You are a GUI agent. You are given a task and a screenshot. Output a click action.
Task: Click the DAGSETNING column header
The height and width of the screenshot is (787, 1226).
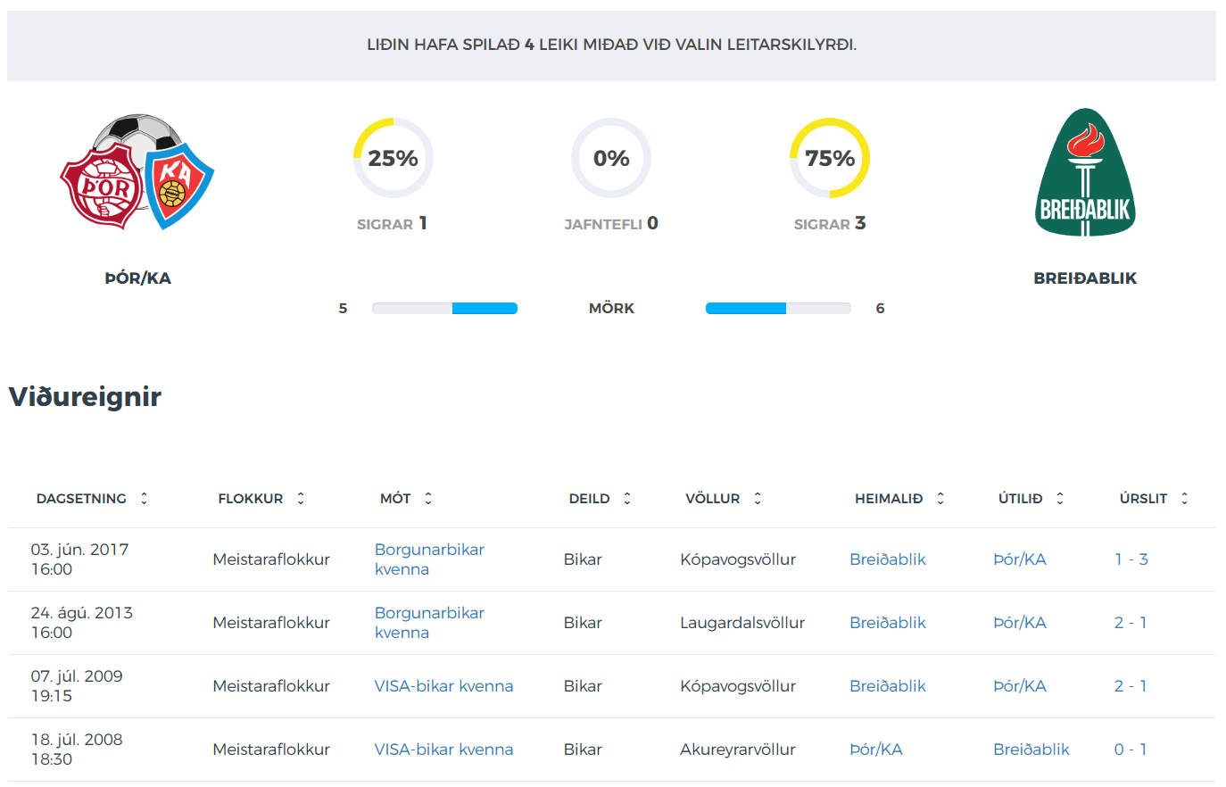click(81, 499)
